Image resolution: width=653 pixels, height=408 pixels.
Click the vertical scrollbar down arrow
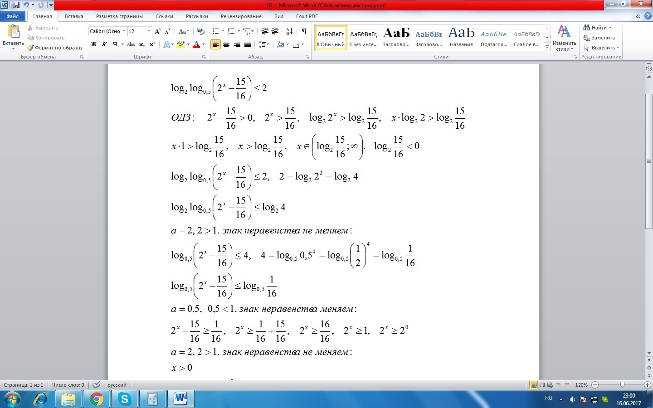click(648, 353)
